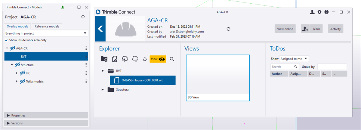Click the search magnifier in the ToDos field
The width and height of the screenshot is (361, 130).
296,67
